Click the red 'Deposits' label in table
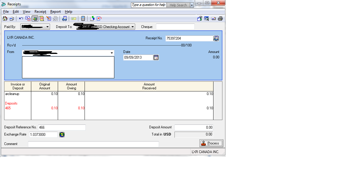Viewport: 343px width, 193px height. [x=11, y=103]
